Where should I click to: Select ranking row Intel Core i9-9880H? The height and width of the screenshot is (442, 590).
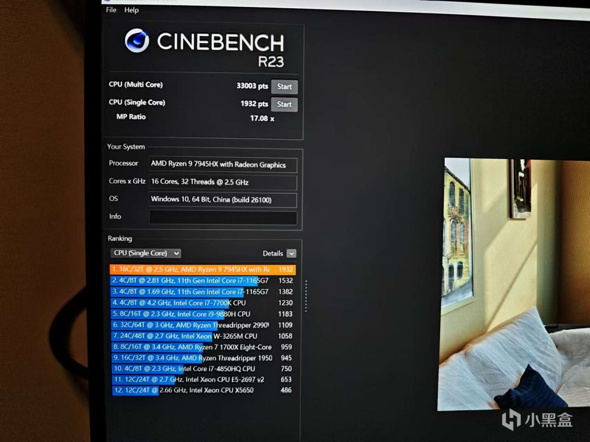click(x=203, y=314)
